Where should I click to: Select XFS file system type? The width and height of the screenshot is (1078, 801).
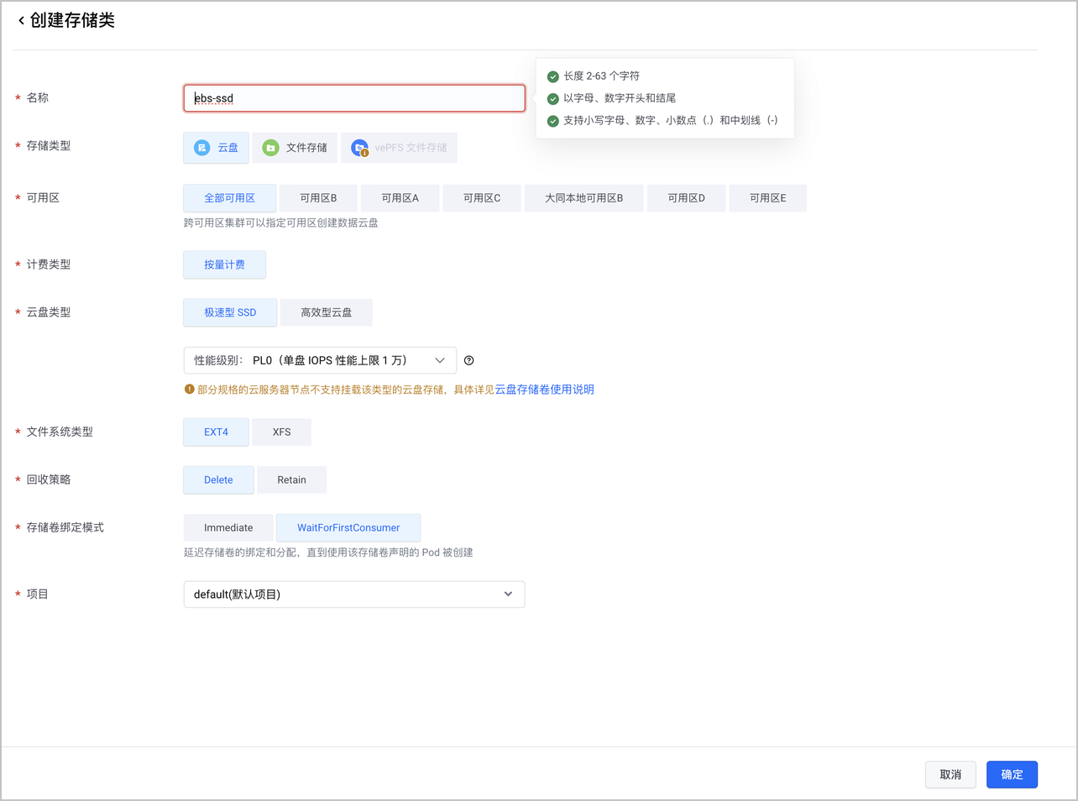(282, 432)
